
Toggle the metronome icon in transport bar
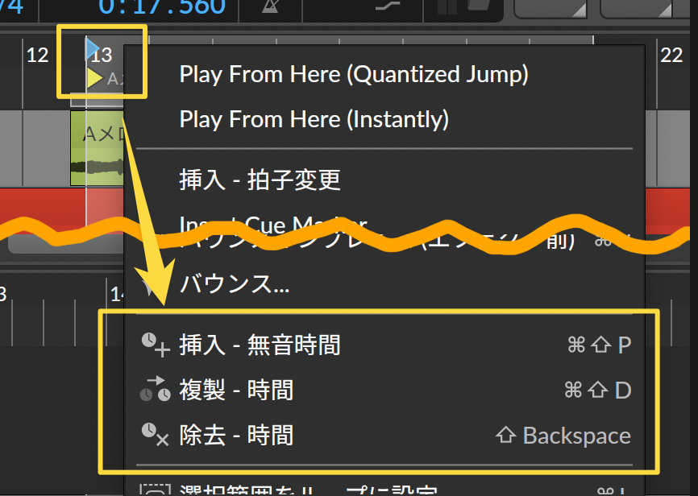click(270, 6)
